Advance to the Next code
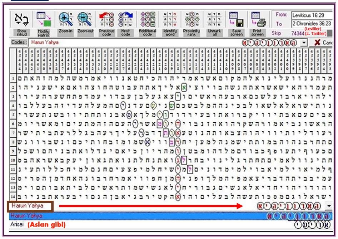Image resolution: width=338 pixels, height=239 pixels. tap(125, 24)
